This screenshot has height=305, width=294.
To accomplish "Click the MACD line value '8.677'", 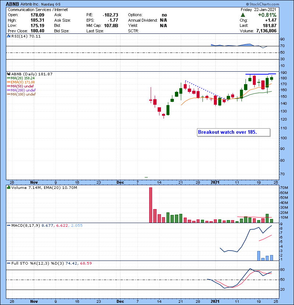I will [x=47, y=226].
